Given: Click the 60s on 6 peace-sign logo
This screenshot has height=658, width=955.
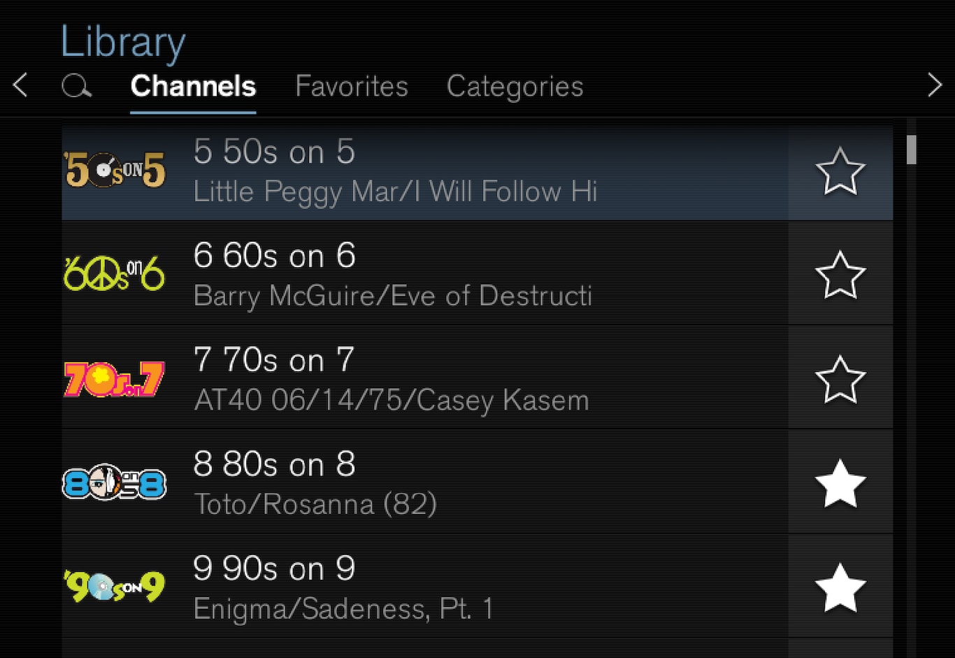Looking at the screenshot, I should pos(115,274).
